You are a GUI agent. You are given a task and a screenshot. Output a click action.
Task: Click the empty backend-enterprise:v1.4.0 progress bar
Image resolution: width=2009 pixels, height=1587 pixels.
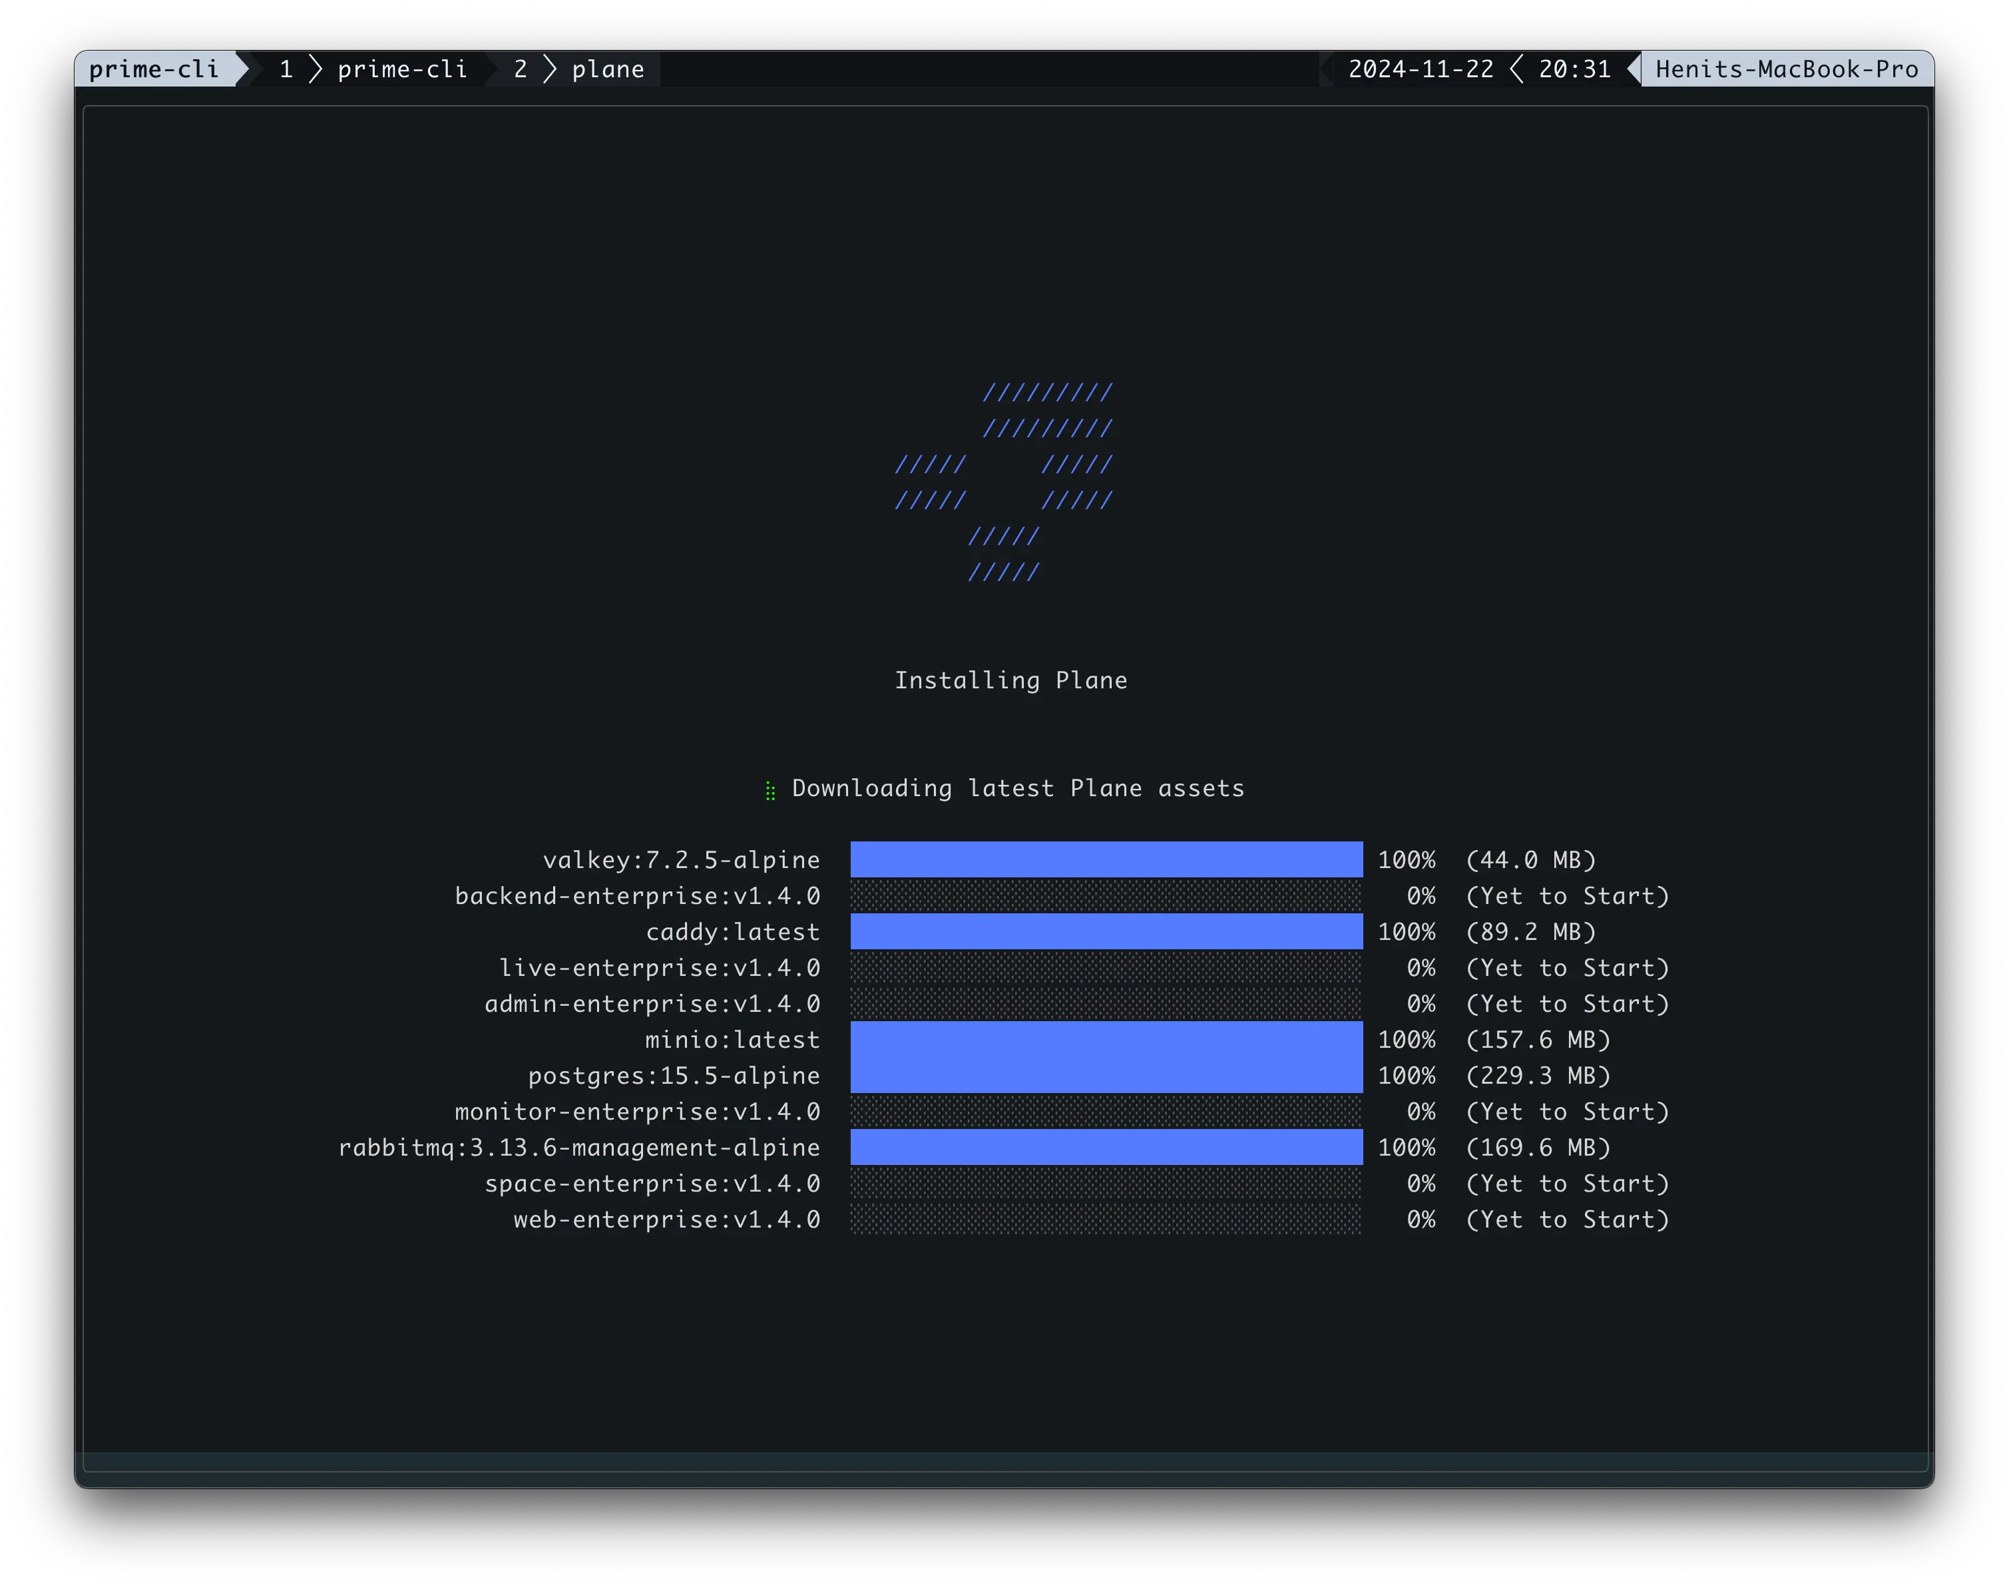1106,896
